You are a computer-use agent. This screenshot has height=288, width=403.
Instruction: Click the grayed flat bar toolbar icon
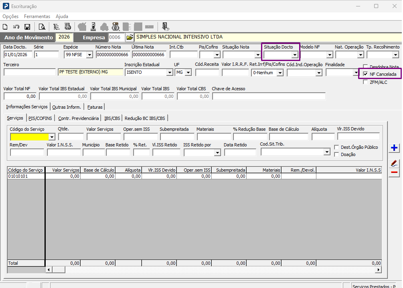click(x=149, y=27)
